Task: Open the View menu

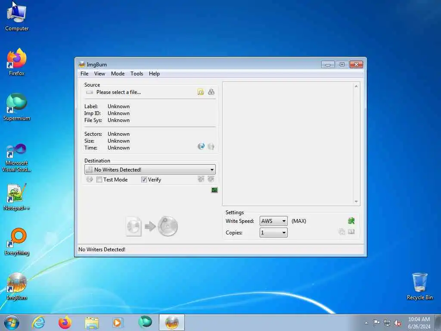Action: pyautogui.click(x=99, y=73)
